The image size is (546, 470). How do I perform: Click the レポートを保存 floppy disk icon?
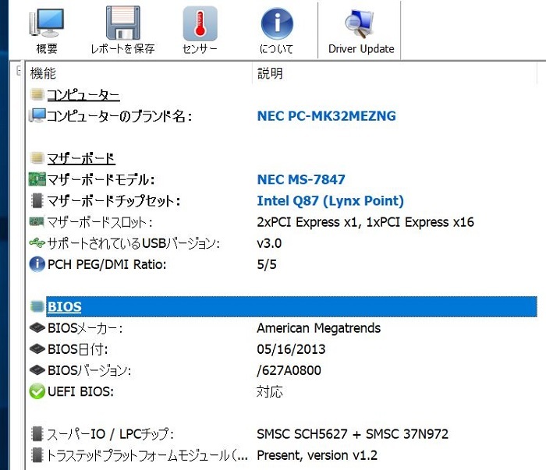point(123,23)
